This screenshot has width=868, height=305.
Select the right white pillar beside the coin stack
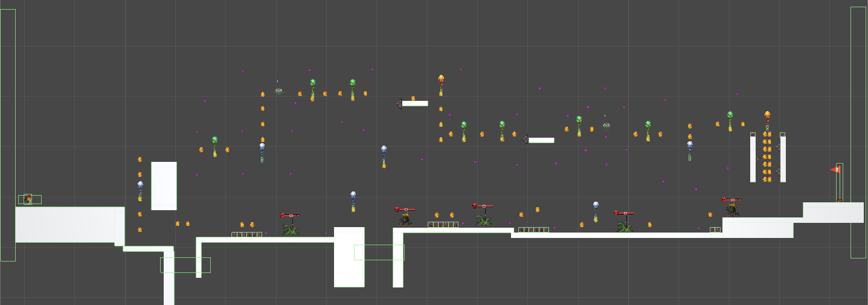(783, 159)
